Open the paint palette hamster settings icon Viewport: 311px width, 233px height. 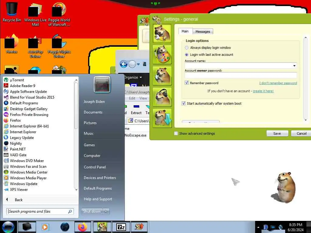click(x=162, y=55)
